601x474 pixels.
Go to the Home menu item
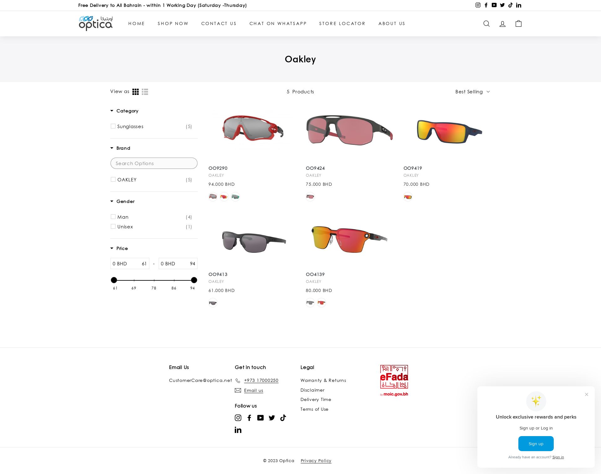tap(136, 23)
